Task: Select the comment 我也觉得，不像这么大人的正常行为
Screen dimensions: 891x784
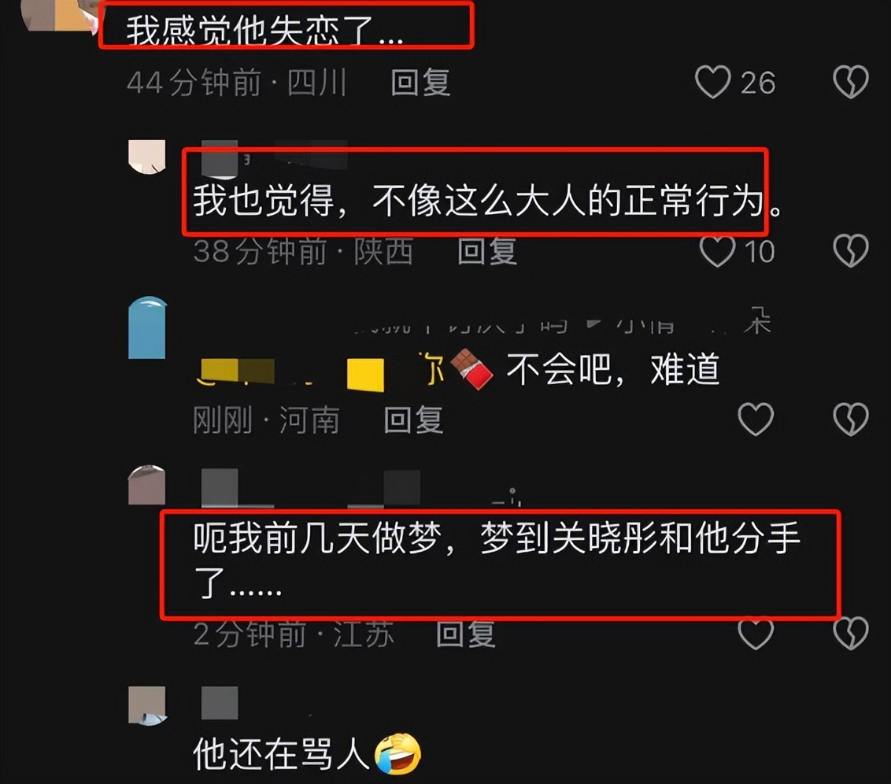Action: click(489, 201)
